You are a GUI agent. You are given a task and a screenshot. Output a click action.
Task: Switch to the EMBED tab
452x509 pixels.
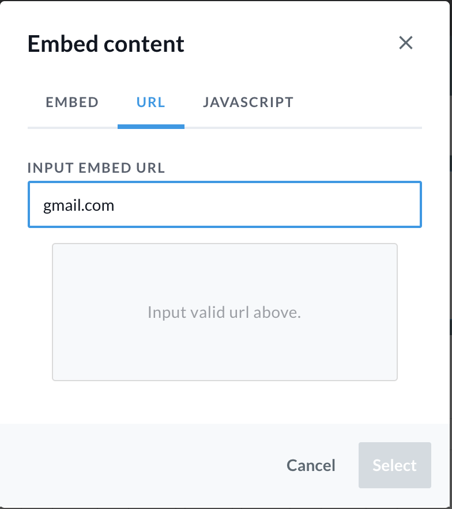[72, 102]
